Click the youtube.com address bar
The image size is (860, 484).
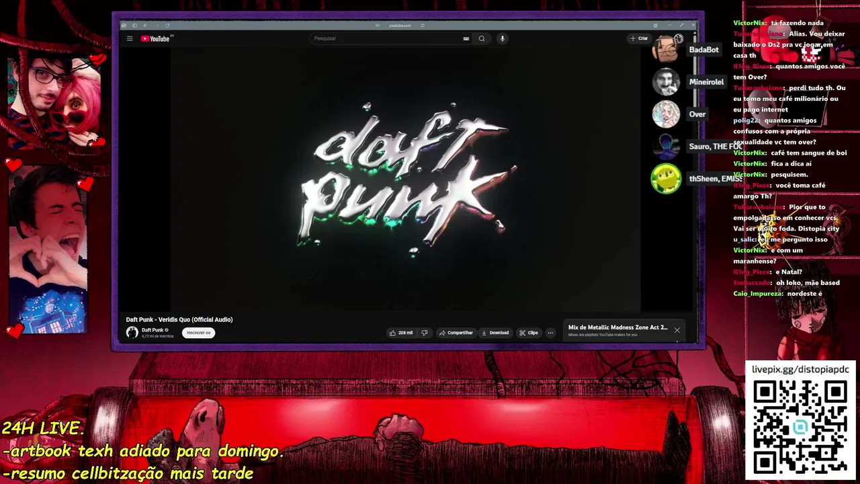click(400, 26)
